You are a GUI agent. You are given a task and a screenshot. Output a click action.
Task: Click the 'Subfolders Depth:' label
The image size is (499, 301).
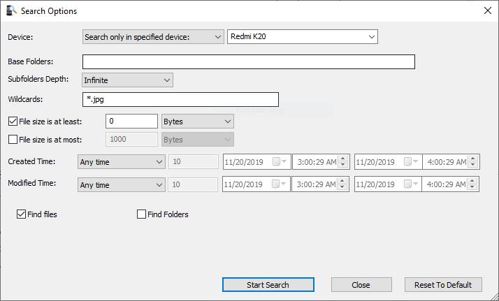[x=38, y=79]
